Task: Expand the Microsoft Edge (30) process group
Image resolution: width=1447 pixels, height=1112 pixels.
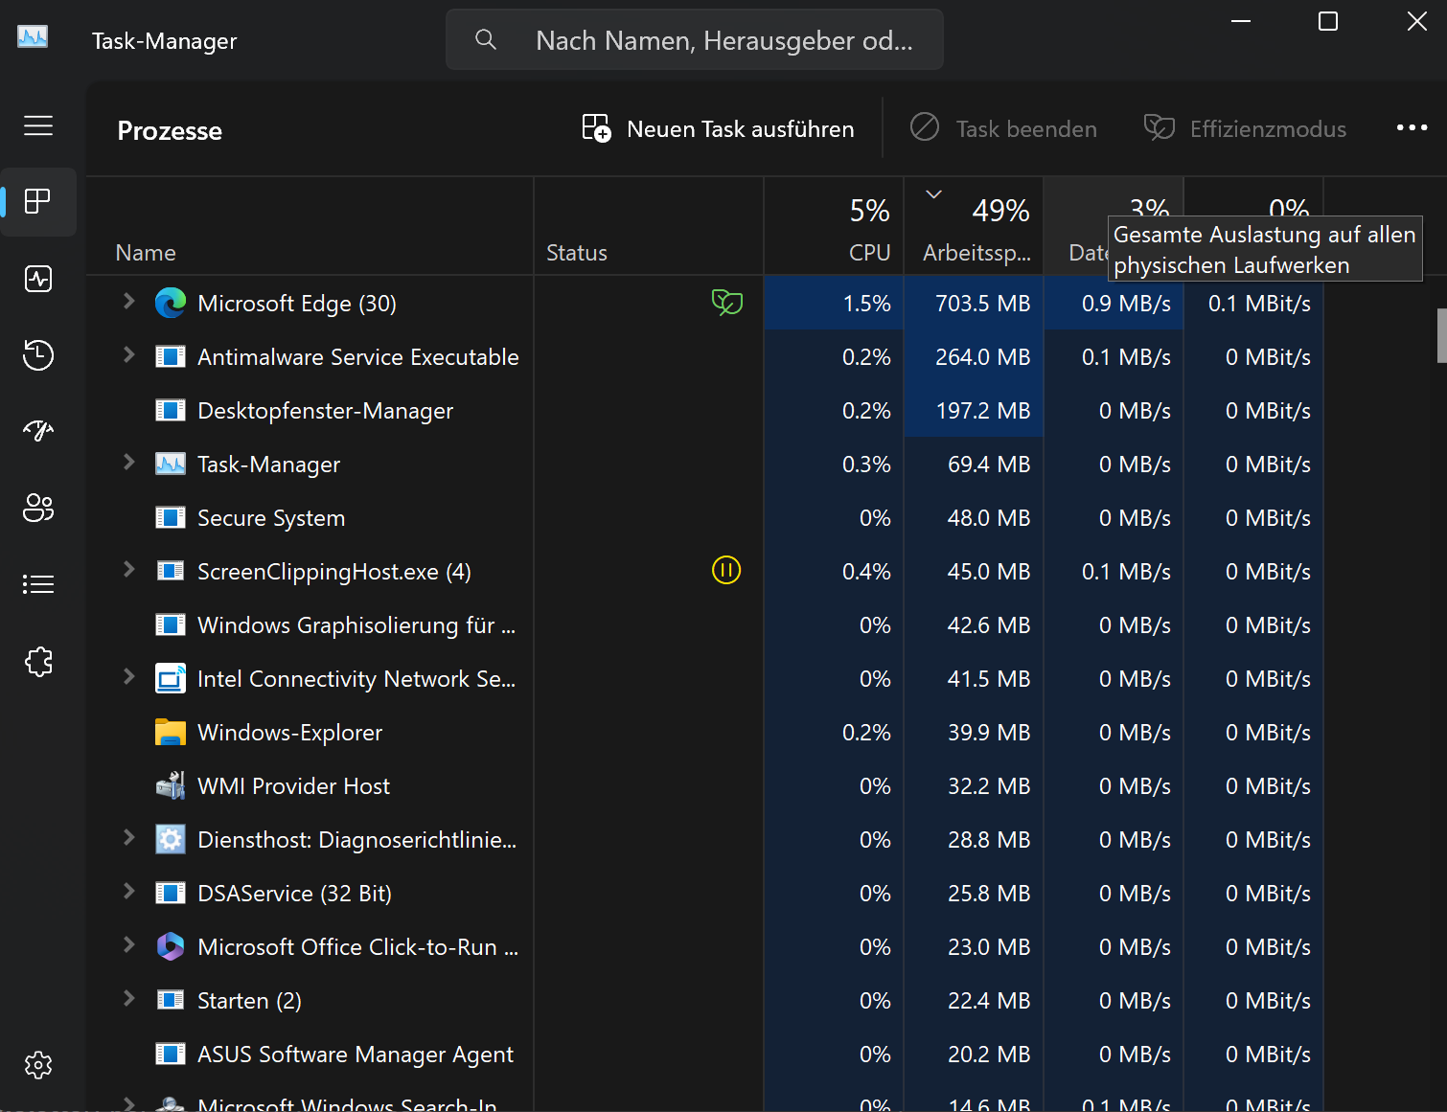Action: (x=128, y=302)
